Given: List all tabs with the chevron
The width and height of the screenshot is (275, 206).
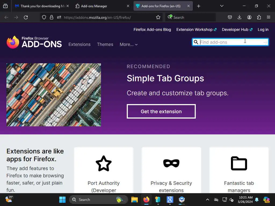Looking at the screenshot, I should pyautogui.click(x=222, y=6).
